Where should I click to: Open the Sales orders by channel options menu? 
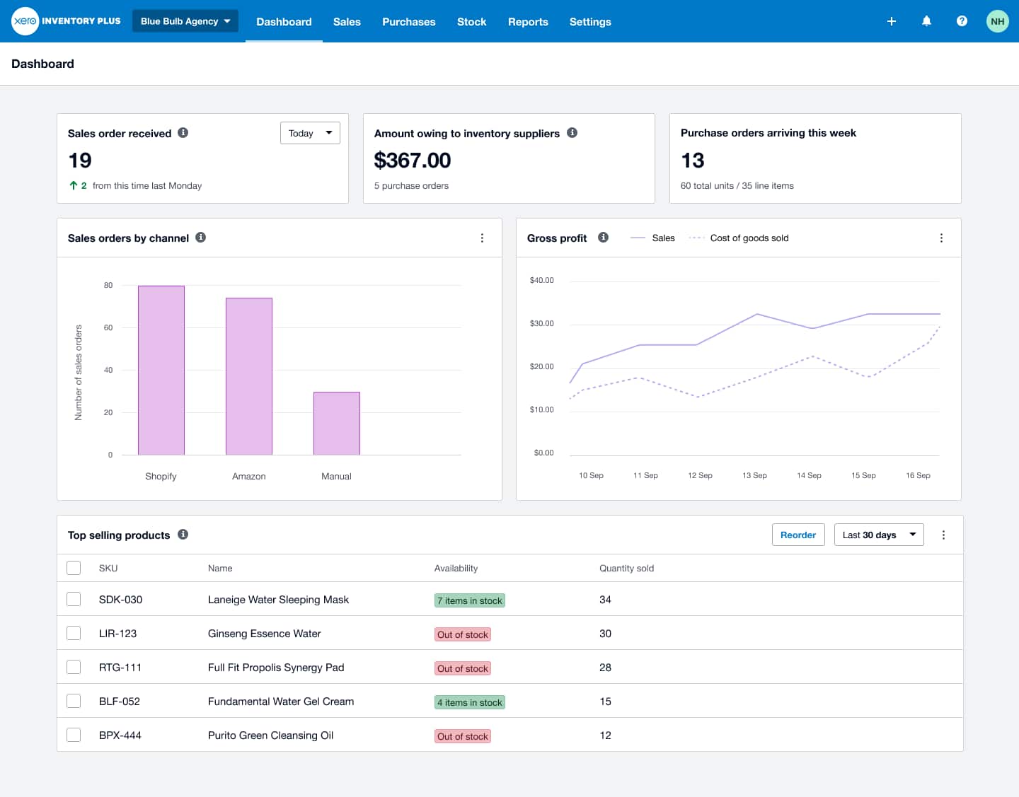pyautogui.click(x=482, y=238)
